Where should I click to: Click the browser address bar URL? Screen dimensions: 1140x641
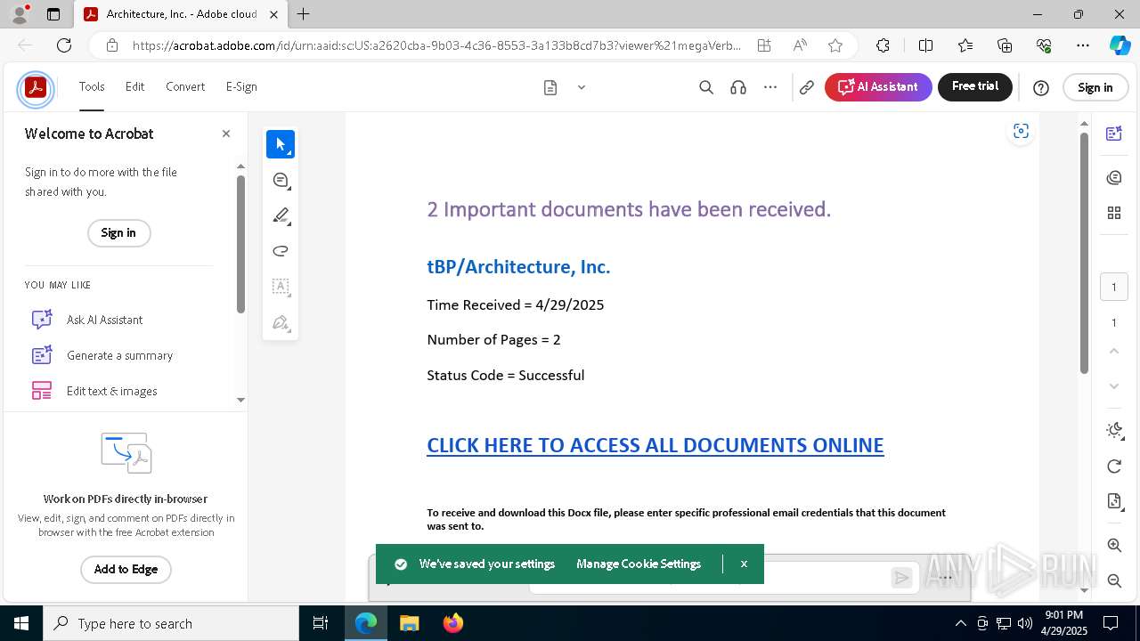pos(436,45)
